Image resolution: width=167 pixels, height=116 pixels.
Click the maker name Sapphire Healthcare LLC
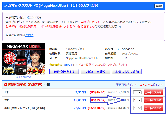pos(82,58)
